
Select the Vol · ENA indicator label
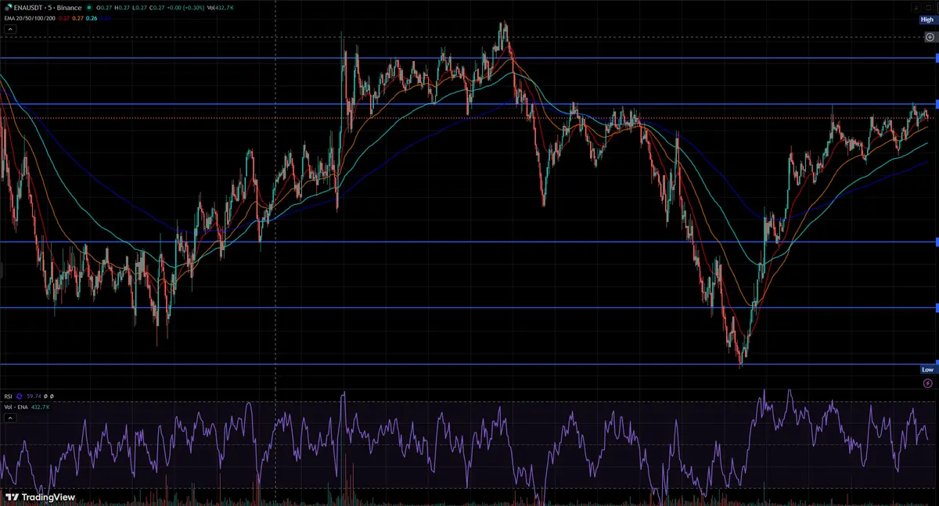tap(16, 407)
